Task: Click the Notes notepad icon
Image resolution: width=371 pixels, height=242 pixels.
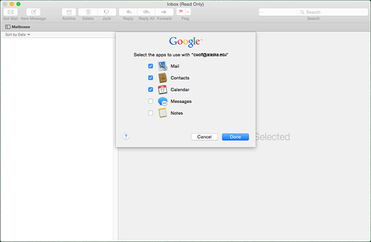Action: [x=163, y=113]
